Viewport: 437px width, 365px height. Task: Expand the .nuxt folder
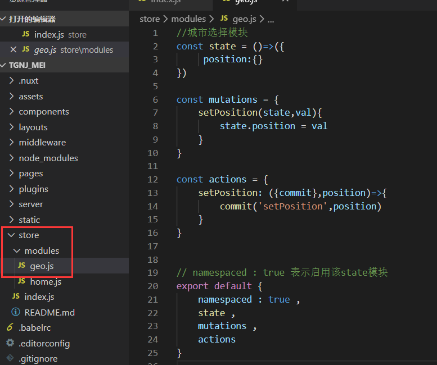(x=11, y=81)
